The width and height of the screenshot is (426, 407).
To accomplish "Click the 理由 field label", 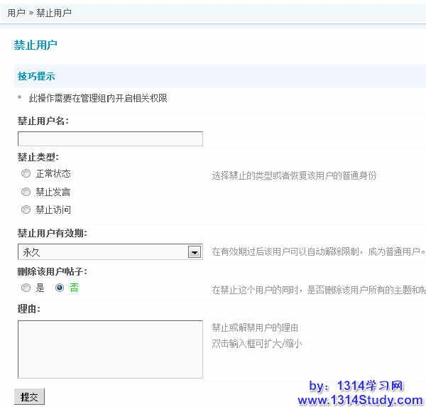I will coord(29,309).
